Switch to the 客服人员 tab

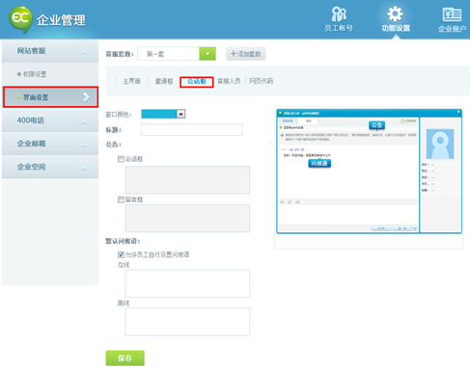(229, 81)
